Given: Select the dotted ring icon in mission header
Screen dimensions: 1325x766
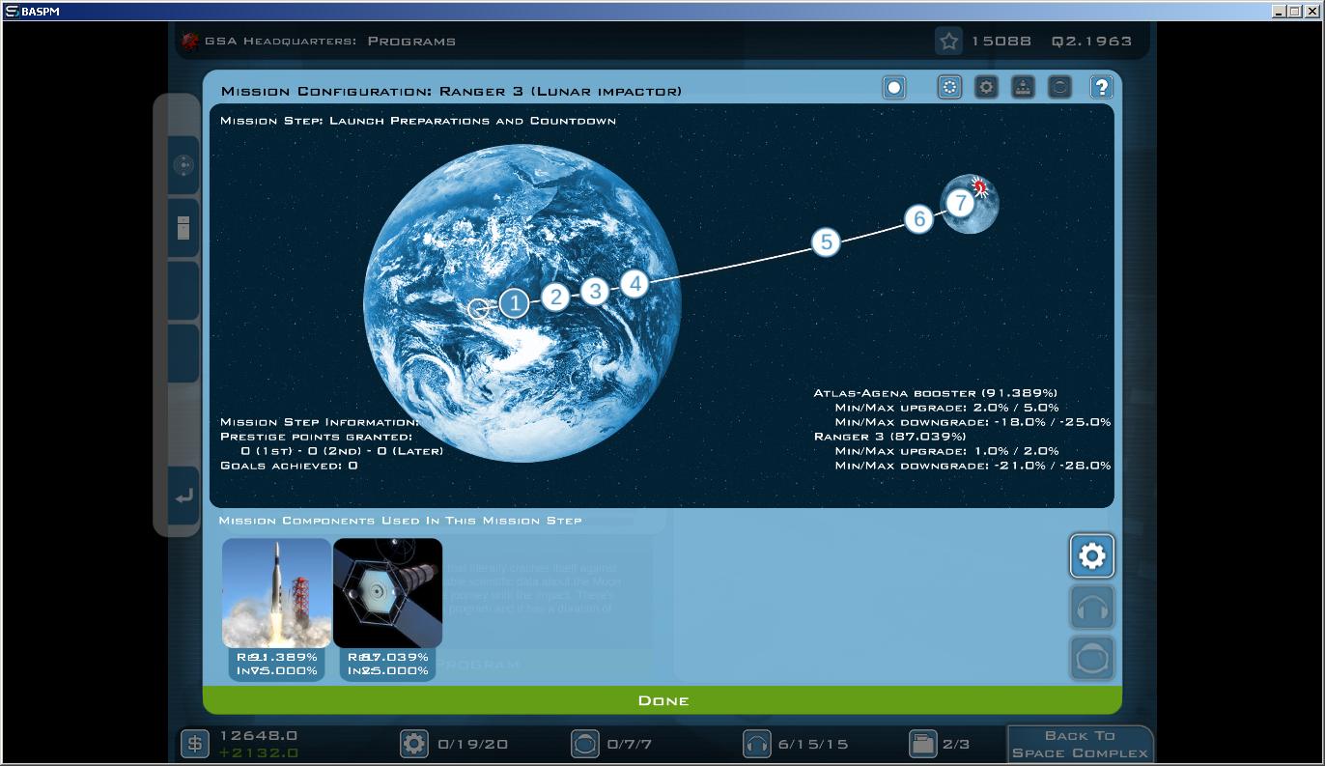Looking at the screenshot, I should pos(949,88).
